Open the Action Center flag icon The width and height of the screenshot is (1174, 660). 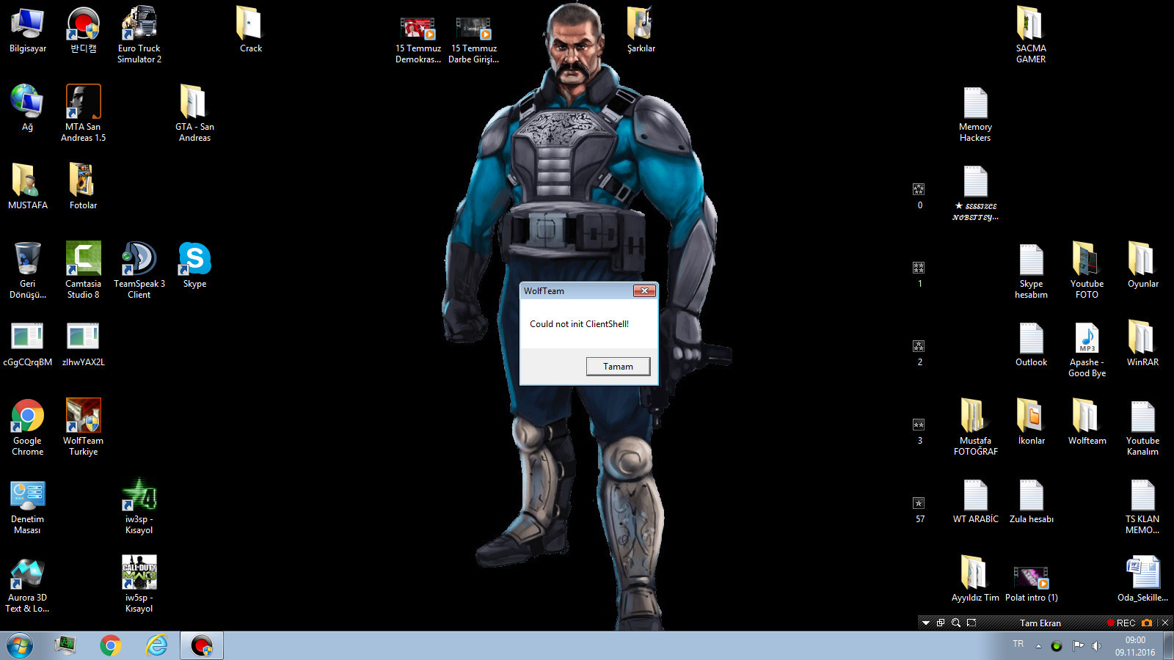1078,646
